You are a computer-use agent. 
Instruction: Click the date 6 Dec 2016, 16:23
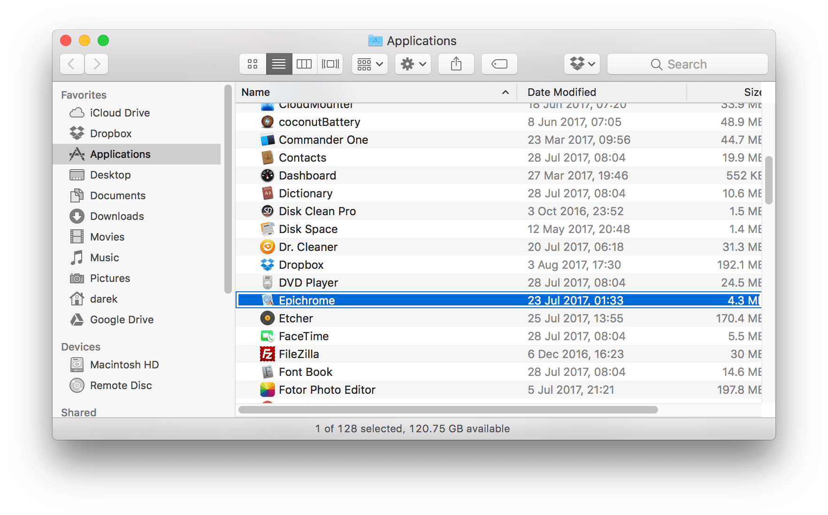[x=575, y=354]
